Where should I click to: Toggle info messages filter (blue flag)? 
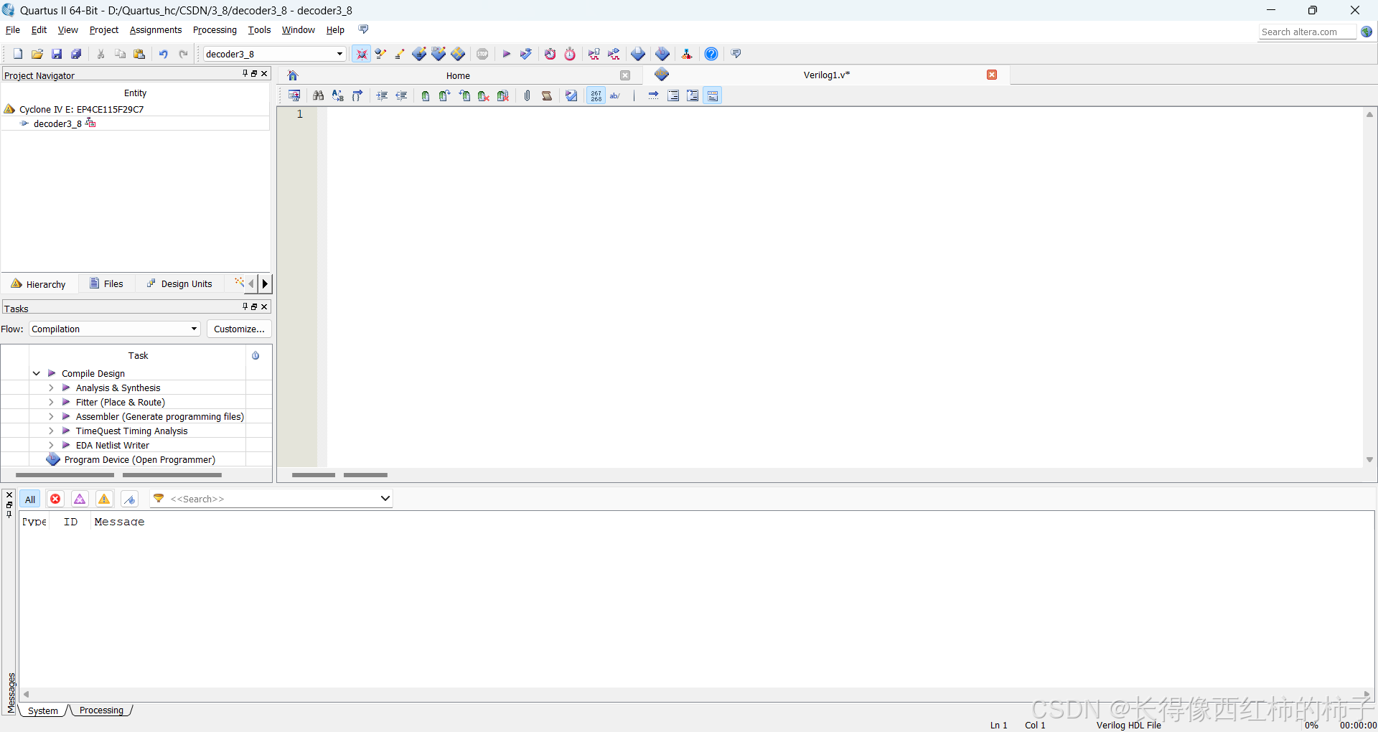pyautogui.click(x=130, y=499)
